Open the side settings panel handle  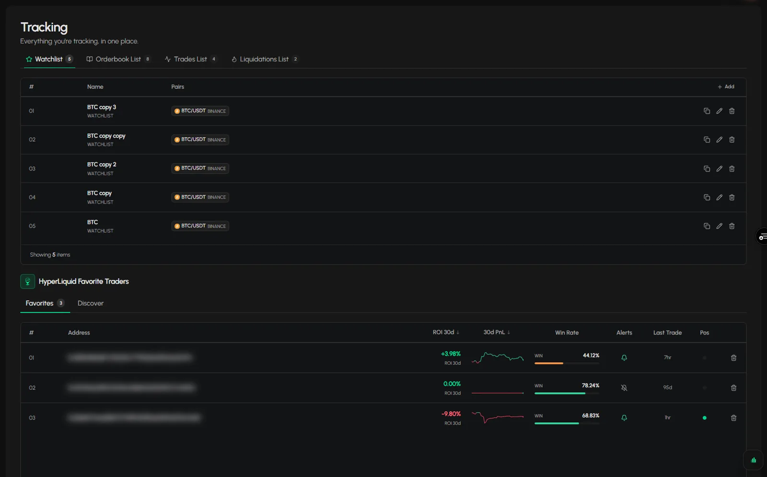tap(762, 237)
